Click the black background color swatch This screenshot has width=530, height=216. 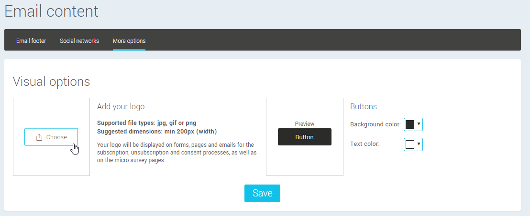[410, 124]
